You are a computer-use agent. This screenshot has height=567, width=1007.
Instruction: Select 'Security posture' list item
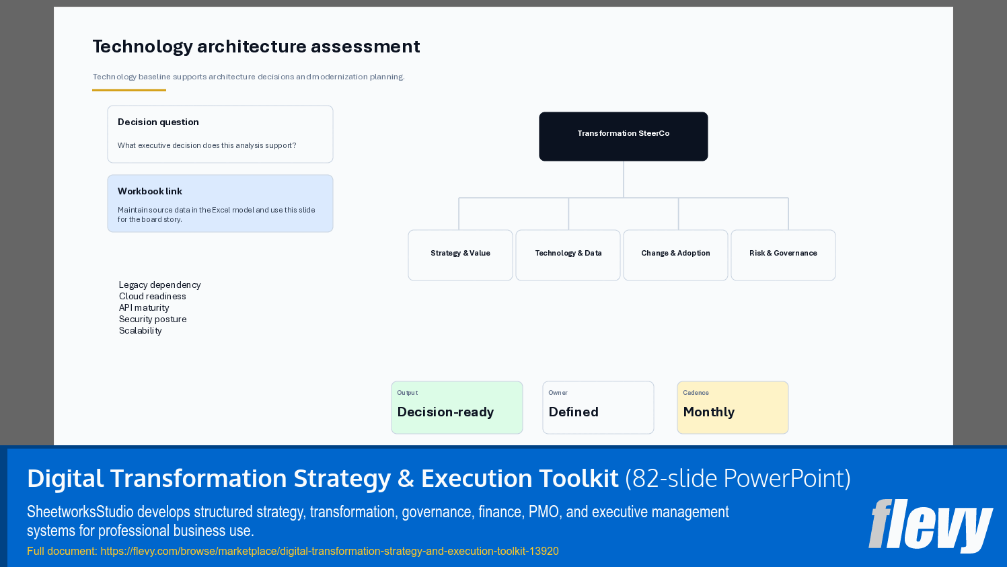153,319
